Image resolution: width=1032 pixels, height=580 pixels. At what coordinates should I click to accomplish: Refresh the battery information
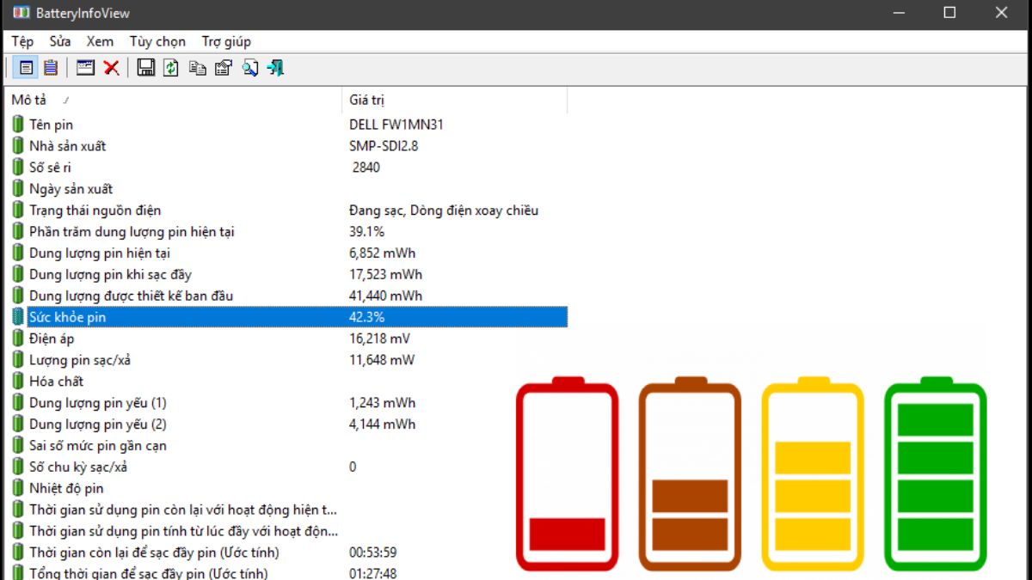[169, 67]
